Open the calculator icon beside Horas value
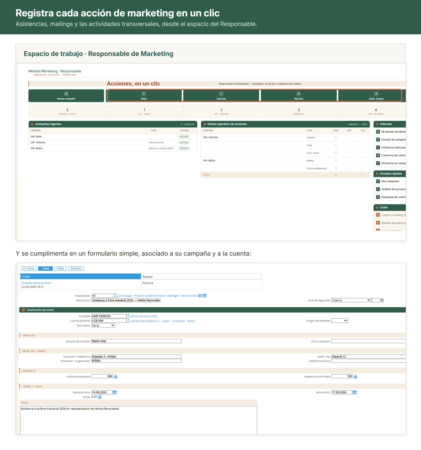This screenshot has width=421, height=450. tap(100, 397)
